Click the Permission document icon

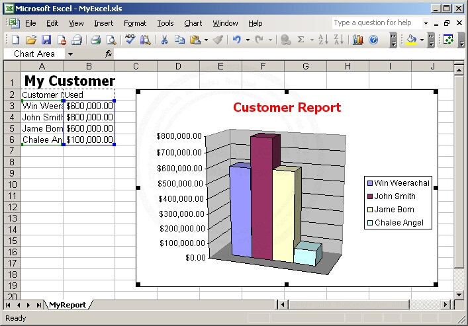tap(62, 40)
